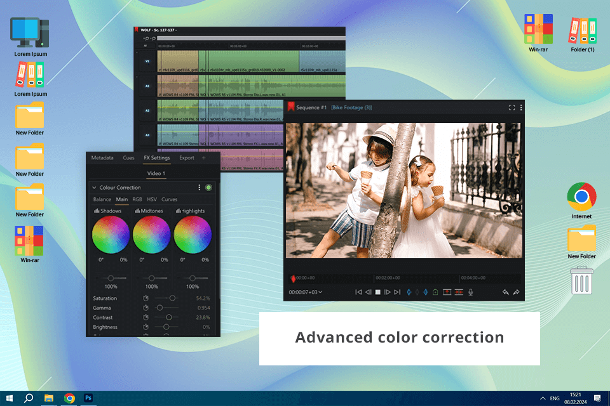Click the blue mark-out icon
The height and width of the screenshot is (406, 610).
pos(425,292)
